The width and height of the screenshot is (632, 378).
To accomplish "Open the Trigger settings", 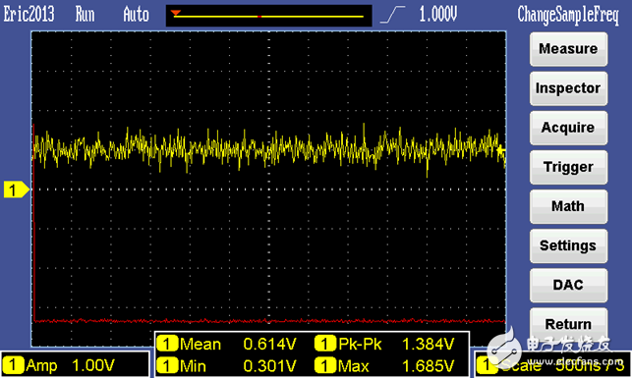I will coord(568,167).
